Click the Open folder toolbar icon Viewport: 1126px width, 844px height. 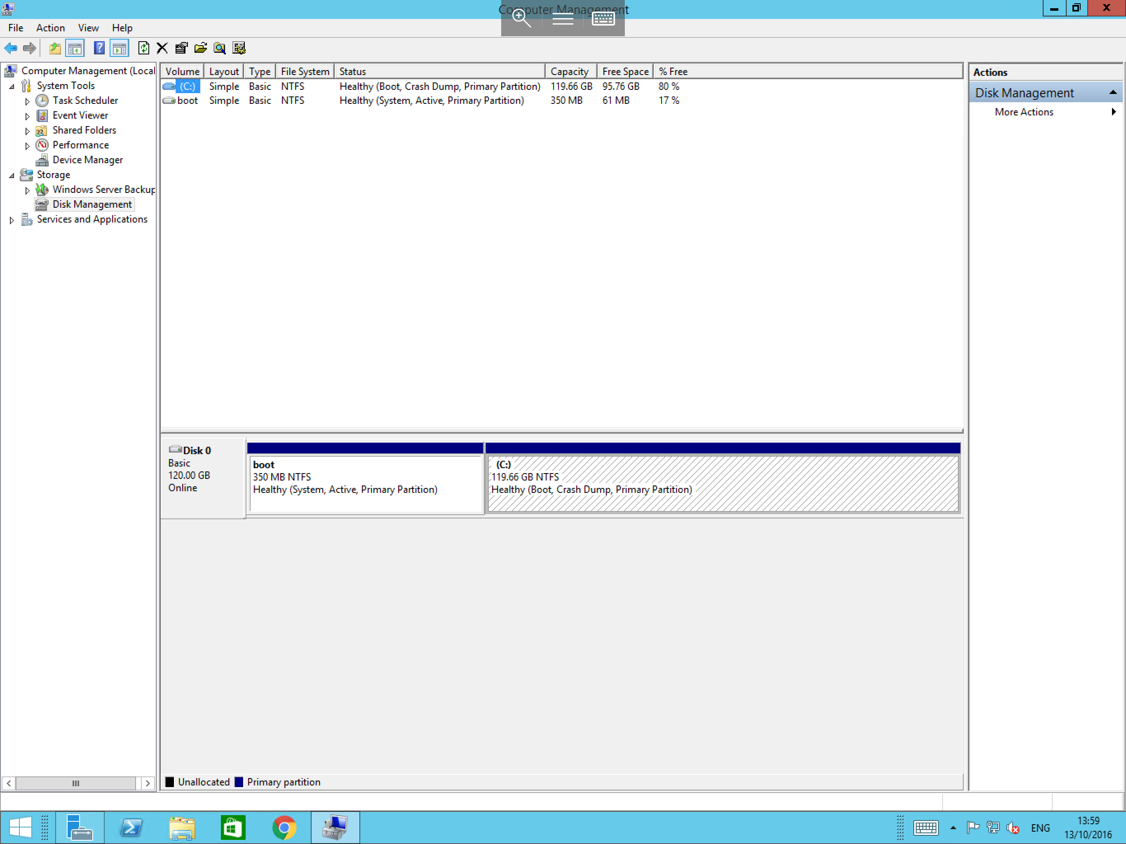(201, 48)
